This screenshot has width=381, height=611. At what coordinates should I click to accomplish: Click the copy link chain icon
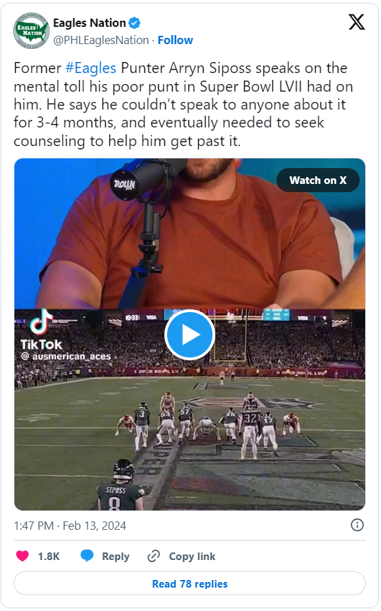[154, 556]
